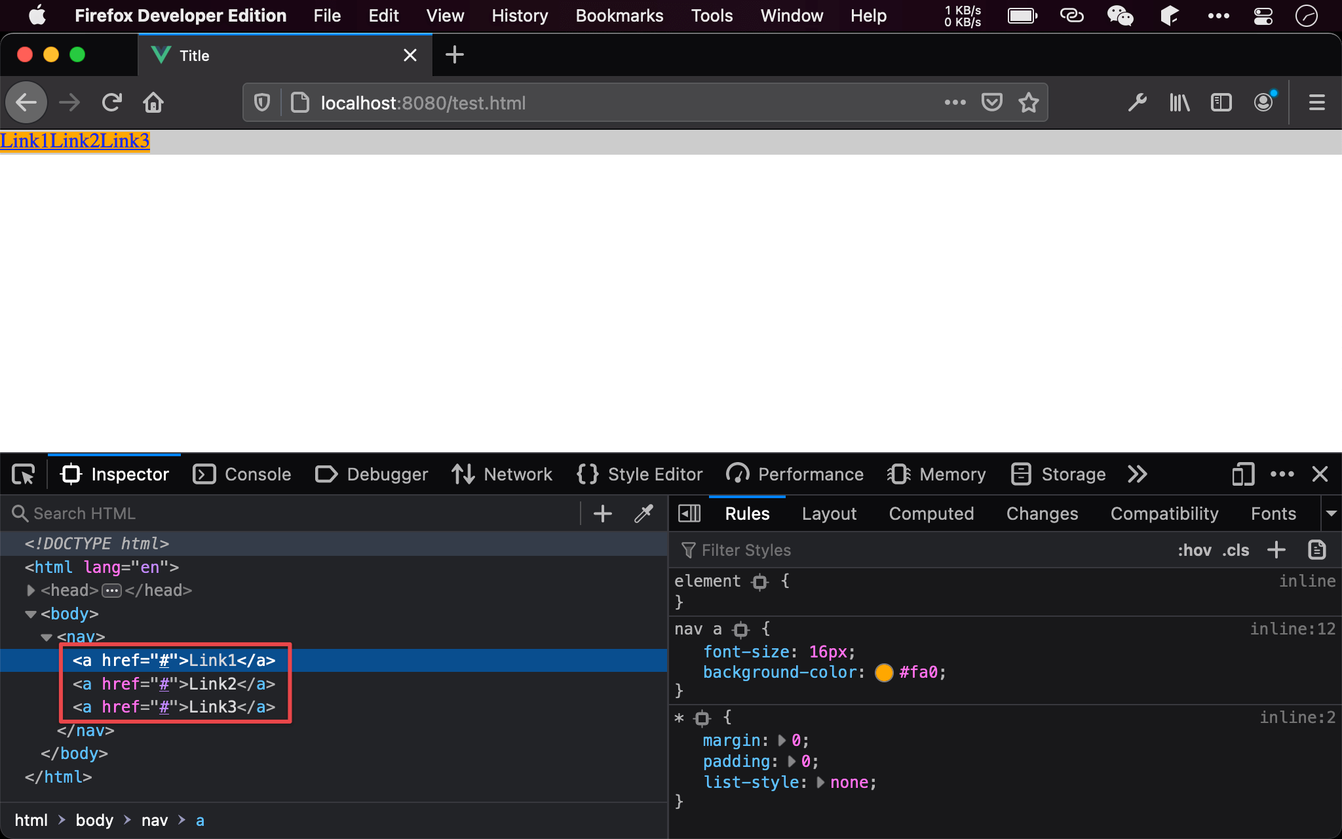Focus the Search HTML field
The width and height of the screenshot is (1342, 839).
pos(295,513)
